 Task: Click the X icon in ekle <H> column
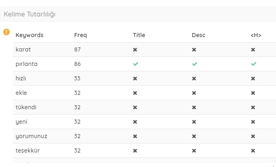click(253, 93)
